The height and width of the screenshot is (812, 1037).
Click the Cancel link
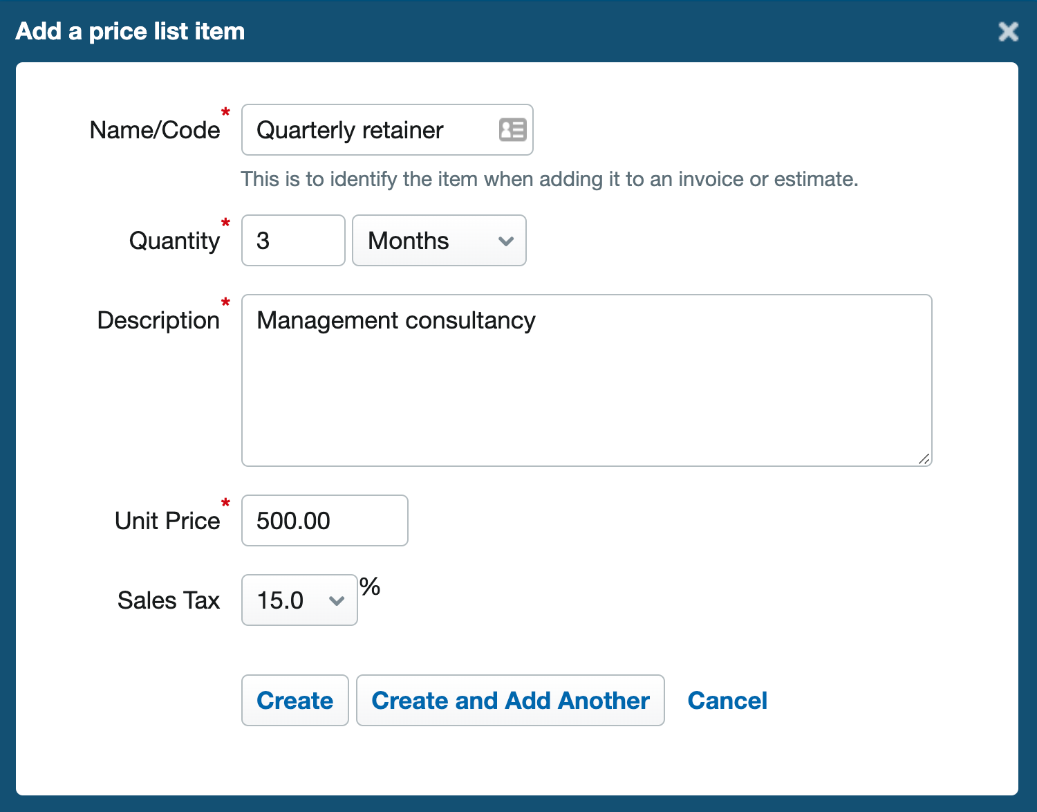(727, 701)
